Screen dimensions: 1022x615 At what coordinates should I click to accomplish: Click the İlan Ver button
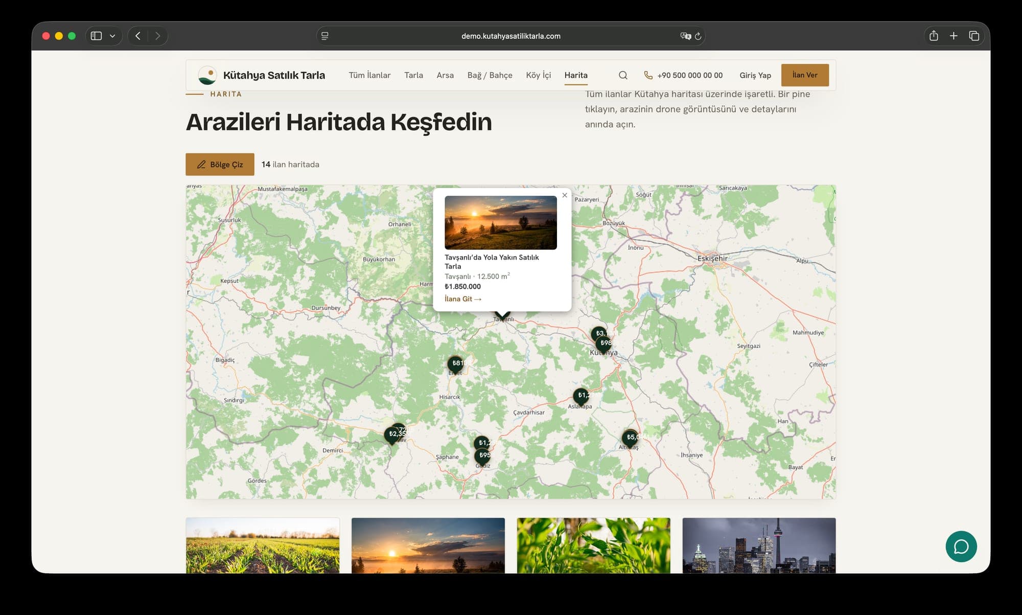point(805,75)
